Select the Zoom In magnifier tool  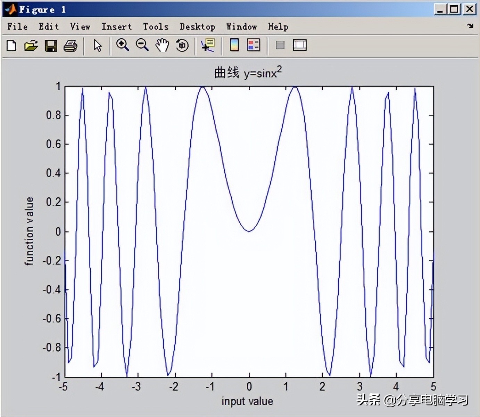pos(122,45)
